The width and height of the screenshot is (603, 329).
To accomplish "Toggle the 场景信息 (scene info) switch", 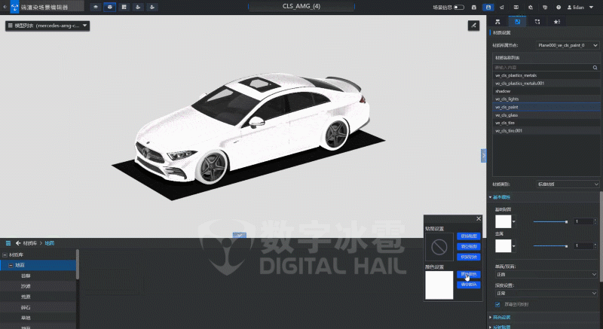I will (459, 8).
